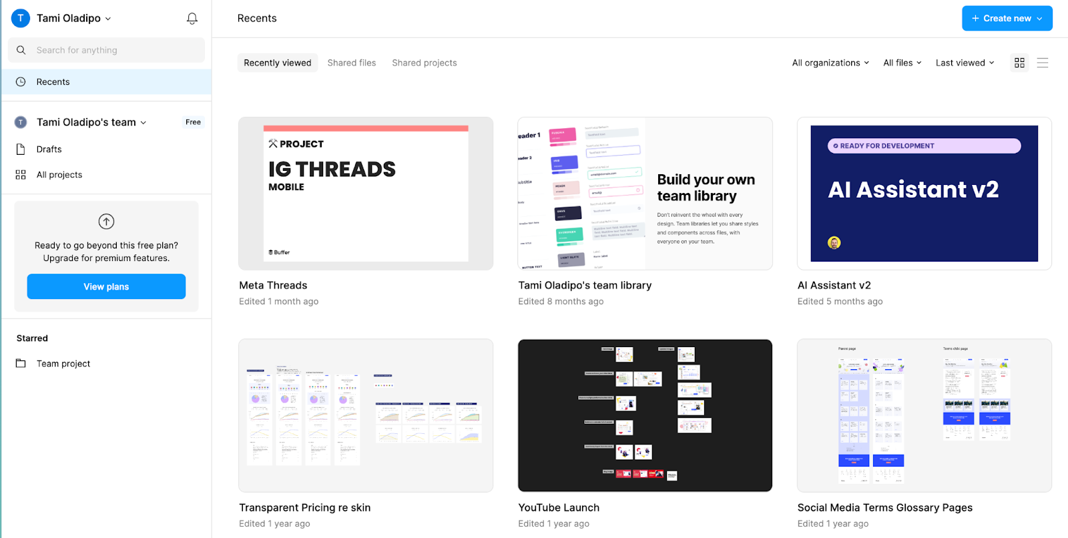This screenshot has height=538, width=1068.
Task: Open the Create new menu
Action: click(x=1007, y=19)
